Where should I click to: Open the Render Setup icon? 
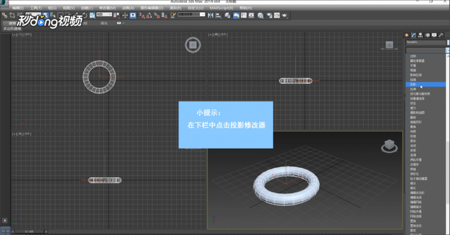coord(269,15)
